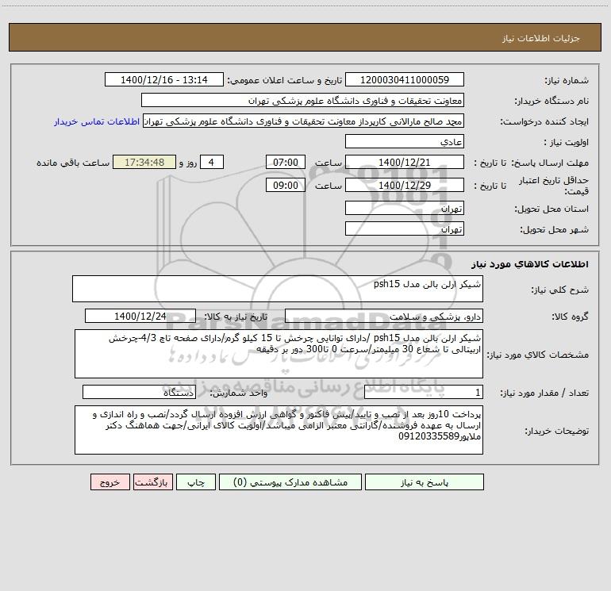Viewport: 611px width, 591px height.
Task: Click the تاریخ و ساعت اعلان عمومی label
Action: pos(285,80)
